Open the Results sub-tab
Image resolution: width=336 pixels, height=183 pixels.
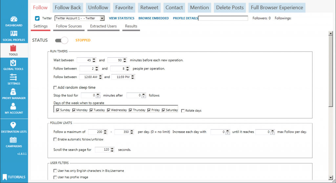[x=131, y=26]
